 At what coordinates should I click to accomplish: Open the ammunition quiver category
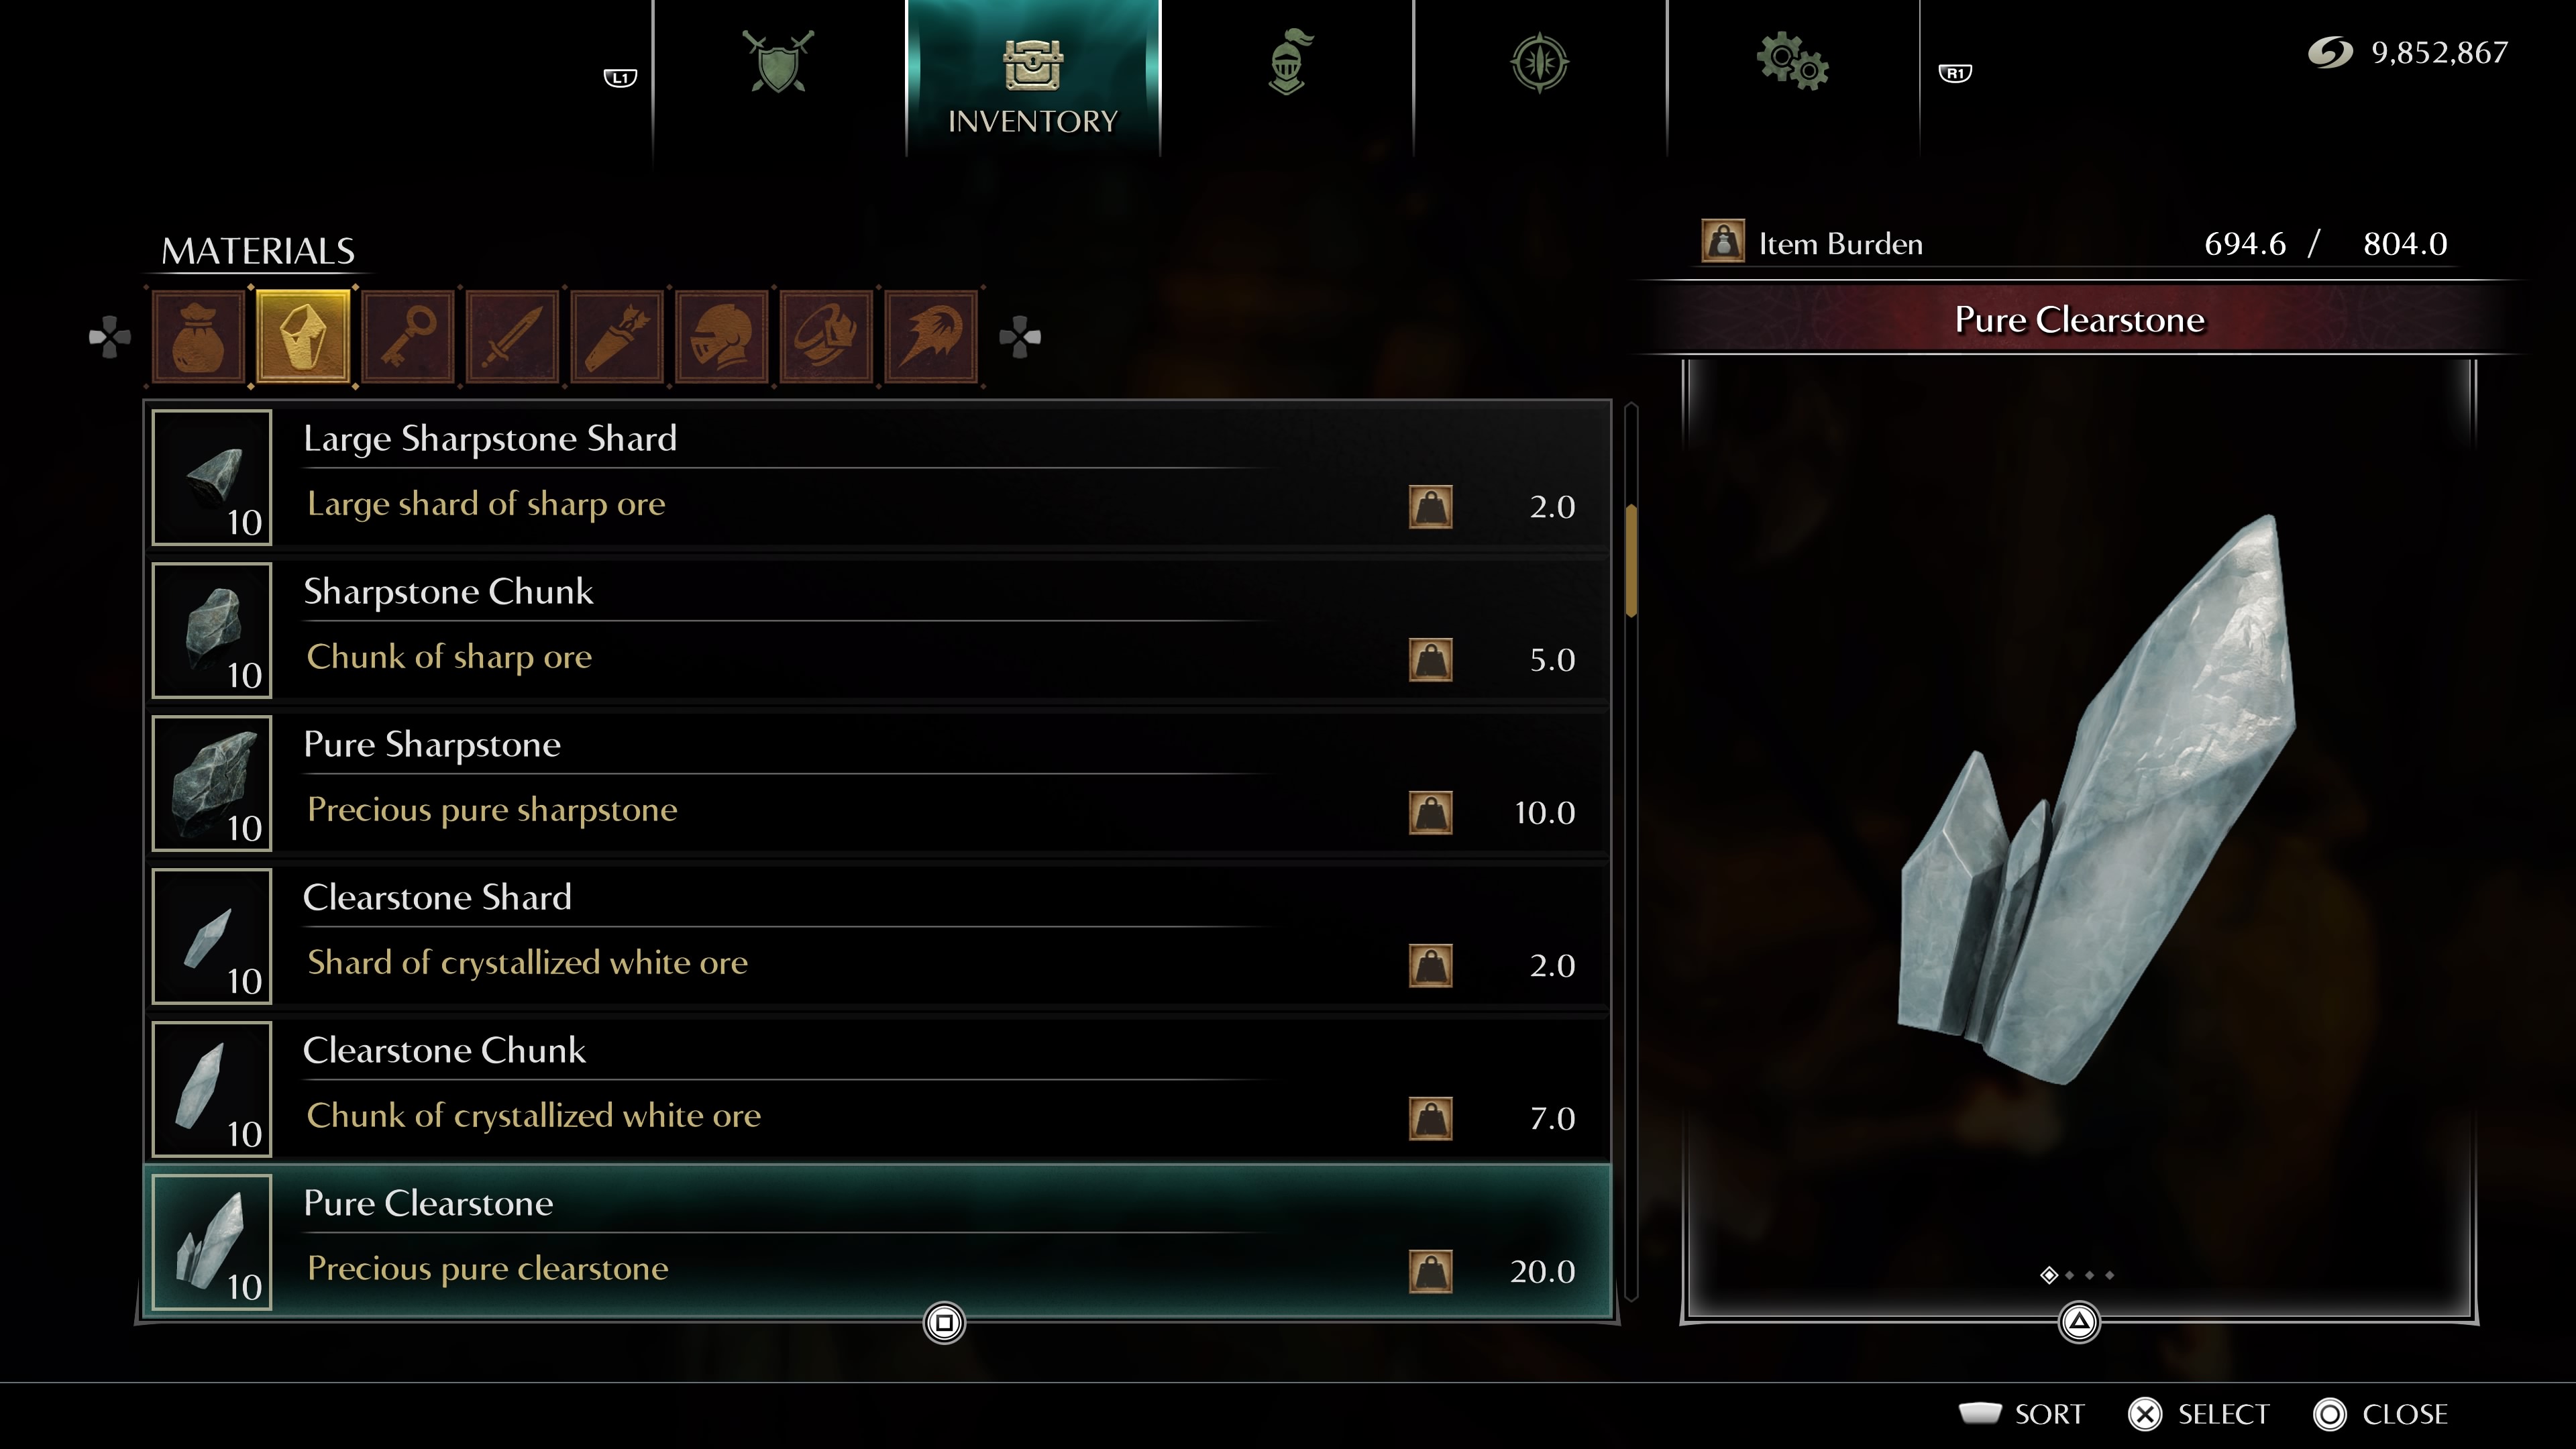(x=617, y=337)
